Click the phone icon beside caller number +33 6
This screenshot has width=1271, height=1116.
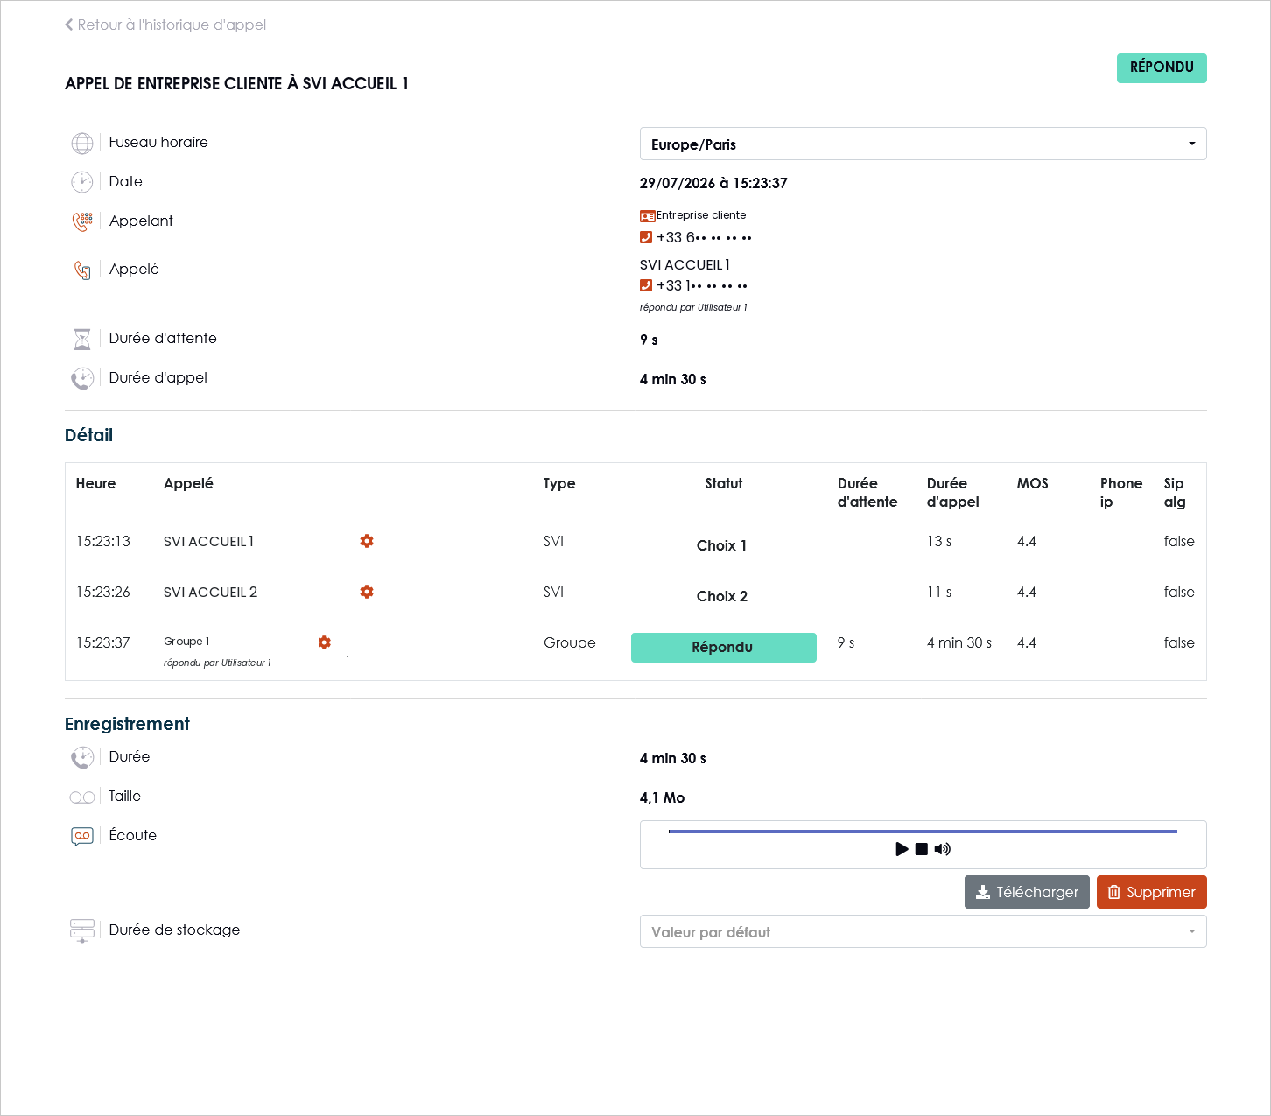click(646, 237)
